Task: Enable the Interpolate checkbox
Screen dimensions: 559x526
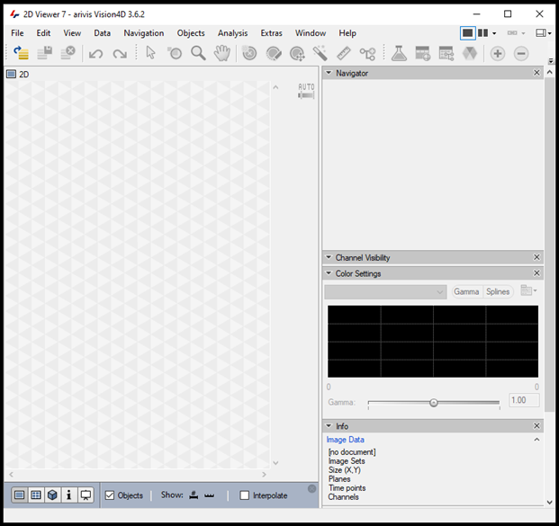Action: (245, 495)
